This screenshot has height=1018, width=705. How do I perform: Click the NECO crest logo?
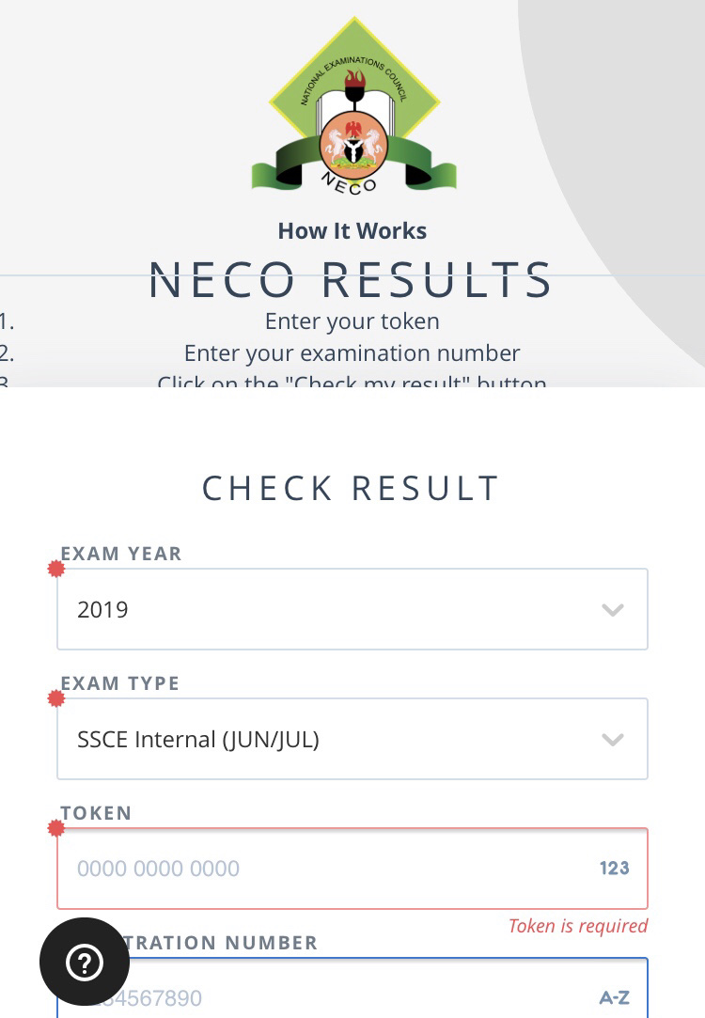(x=353, y=106)
